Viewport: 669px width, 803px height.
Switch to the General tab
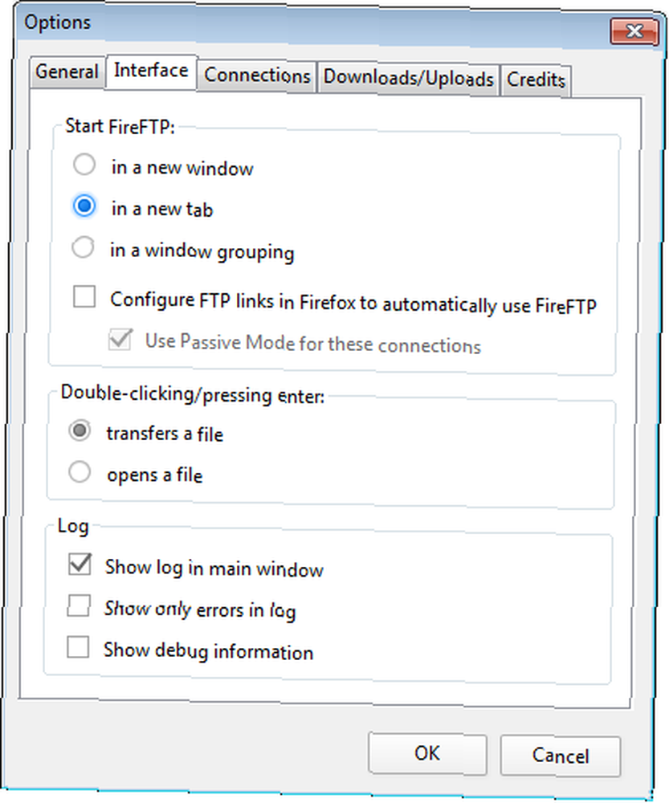67,72
